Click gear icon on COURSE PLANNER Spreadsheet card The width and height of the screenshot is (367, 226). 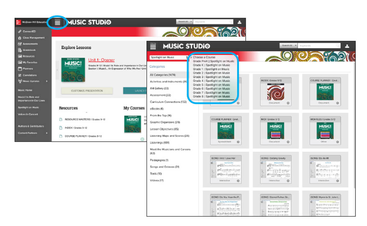(x=238, y=142)
